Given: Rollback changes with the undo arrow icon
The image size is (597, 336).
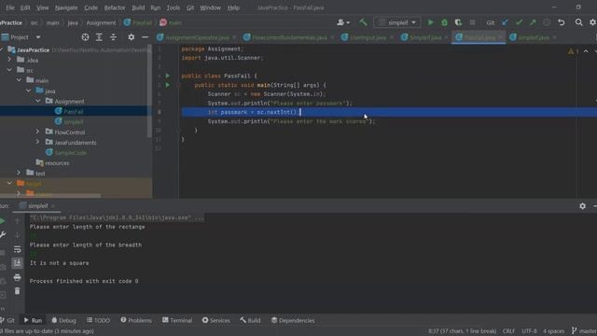Looking at the screenshot, I should (562, 22).
